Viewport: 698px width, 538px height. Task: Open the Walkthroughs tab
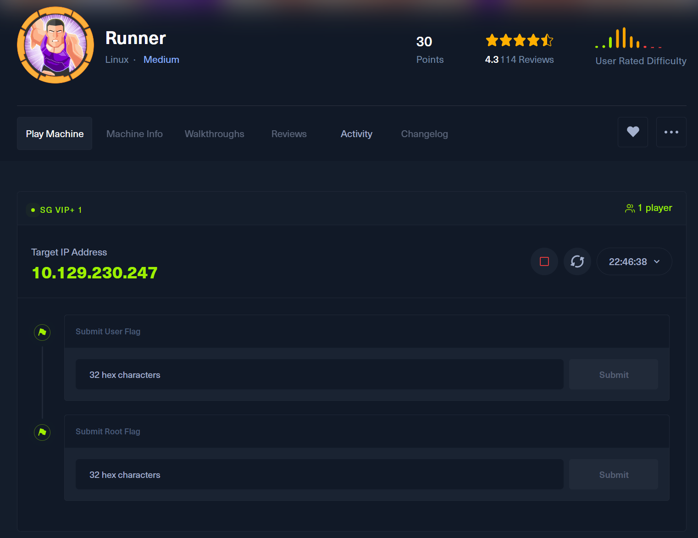[x=214, y=133]
